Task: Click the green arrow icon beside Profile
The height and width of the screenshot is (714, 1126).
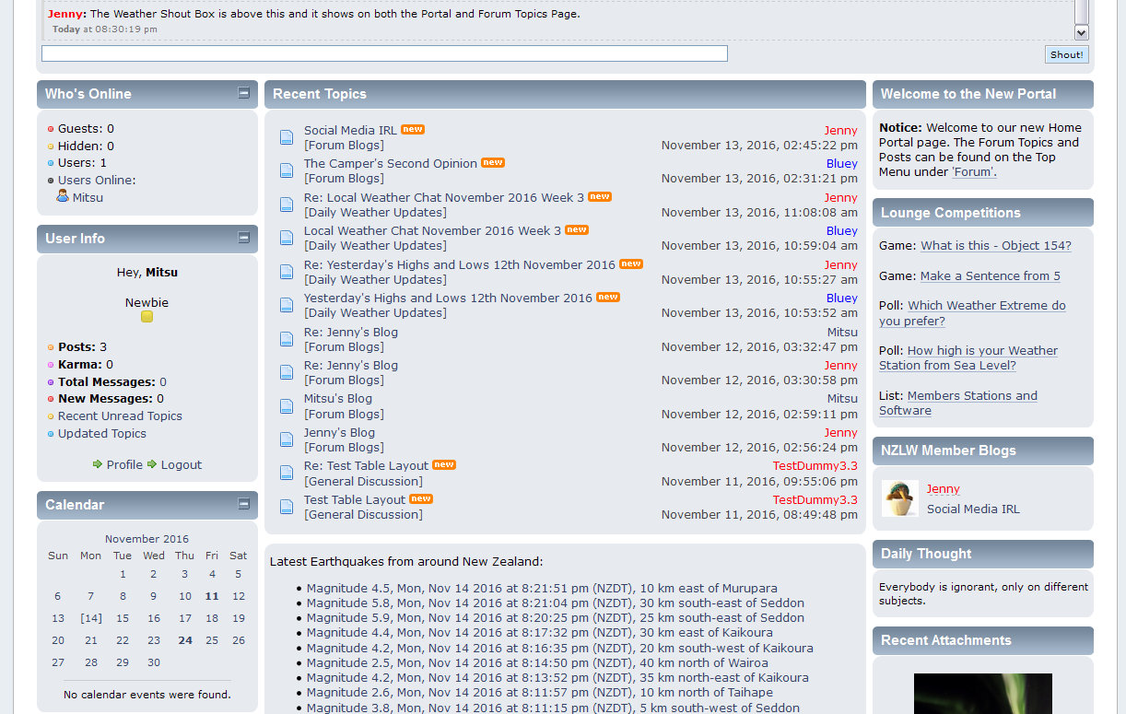Action: point(98,464)
